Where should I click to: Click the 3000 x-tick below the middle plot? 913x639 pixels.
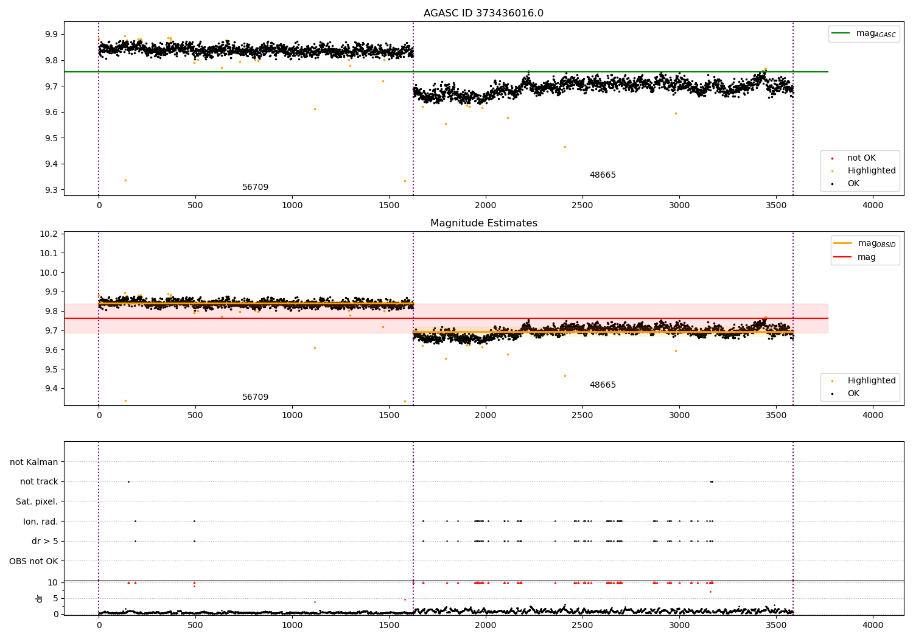coord(679,416)
